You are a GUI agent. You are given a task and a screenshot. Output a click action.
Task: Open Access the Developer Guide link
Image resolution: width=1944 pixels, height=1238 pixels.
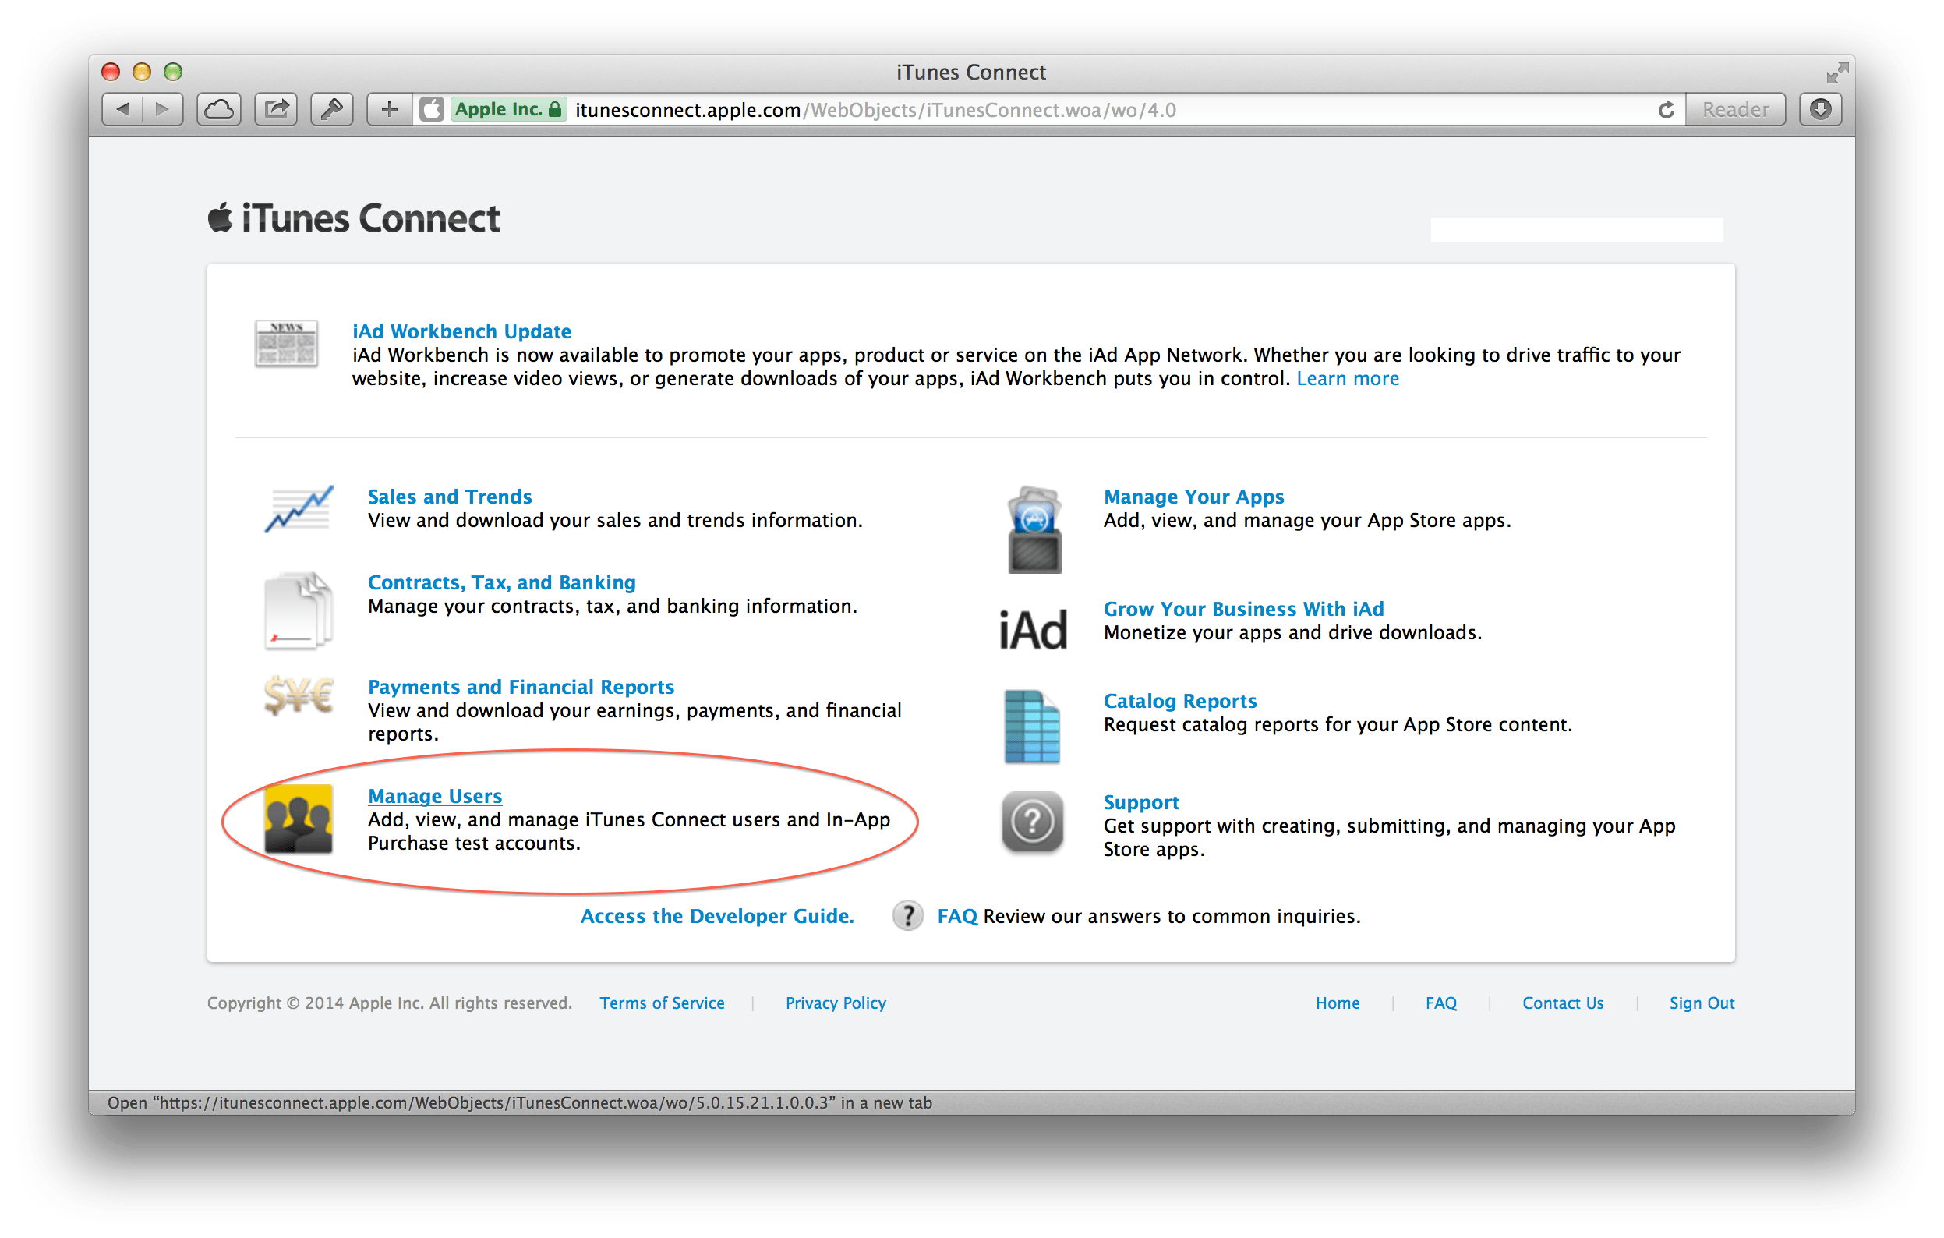(x=717, y=916)
